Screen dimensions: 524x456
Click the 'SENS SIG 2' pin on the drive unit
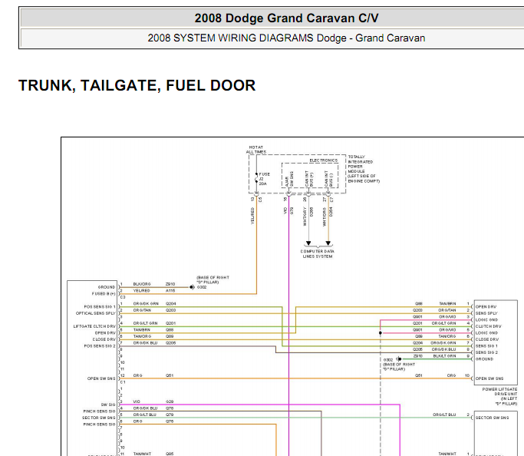486,352
